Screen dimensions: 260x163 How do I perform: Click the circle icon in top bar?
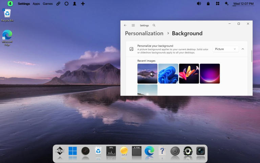click(66, 4)
